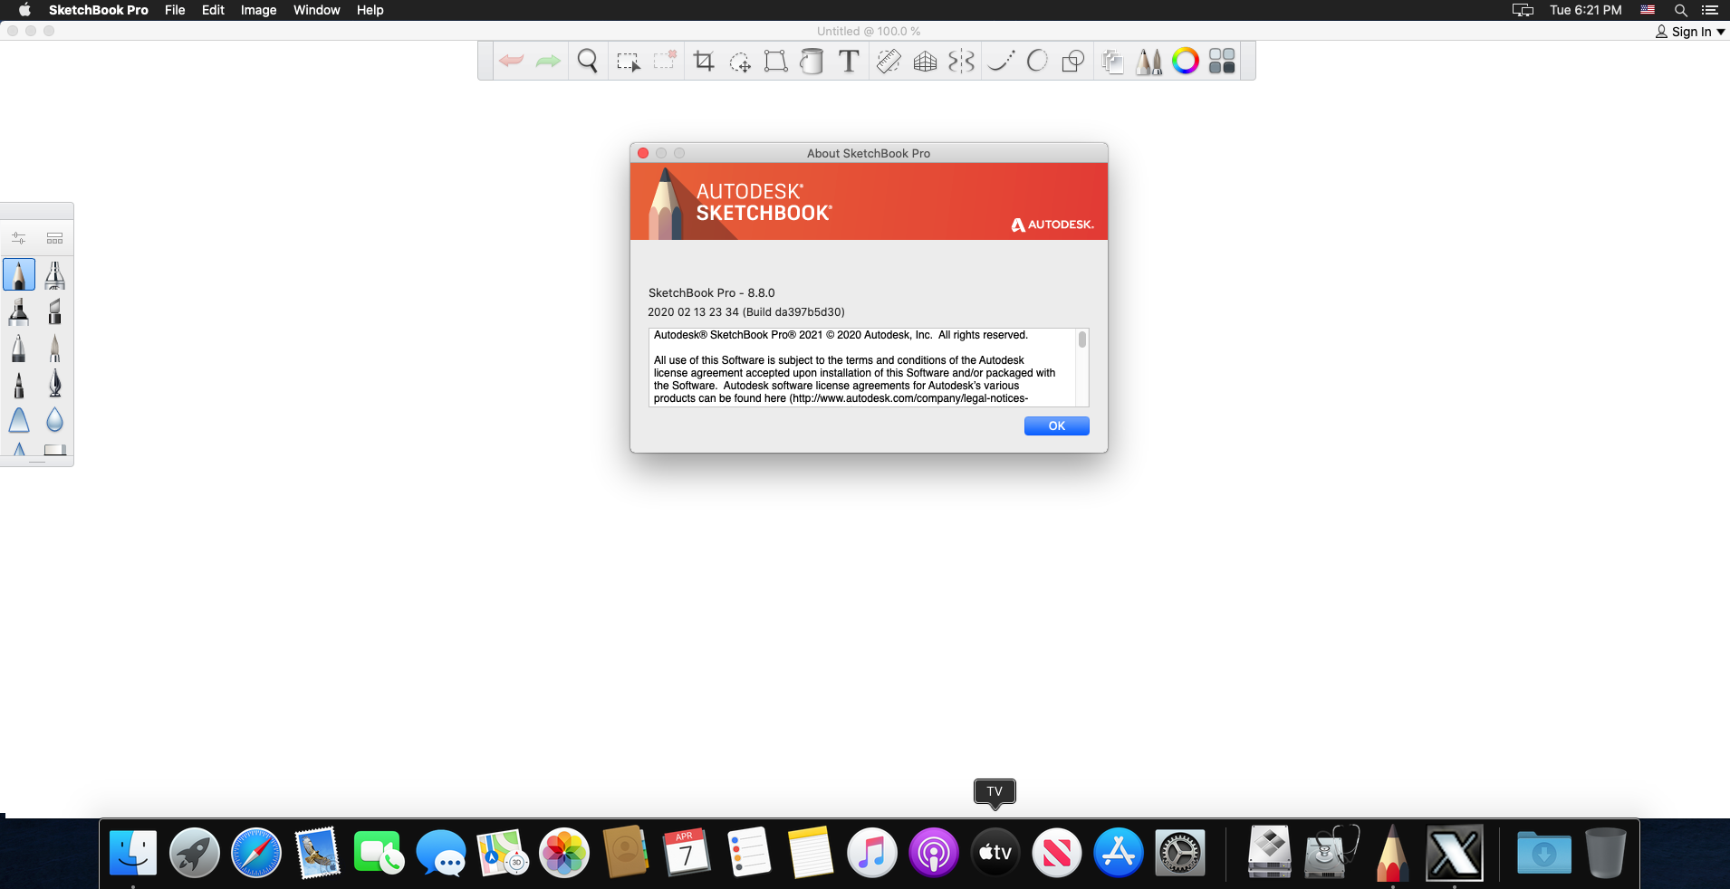Screen dimensions: 1730x889
Task: Open the Brush Library icon
Action: click(x=55, y=238)
